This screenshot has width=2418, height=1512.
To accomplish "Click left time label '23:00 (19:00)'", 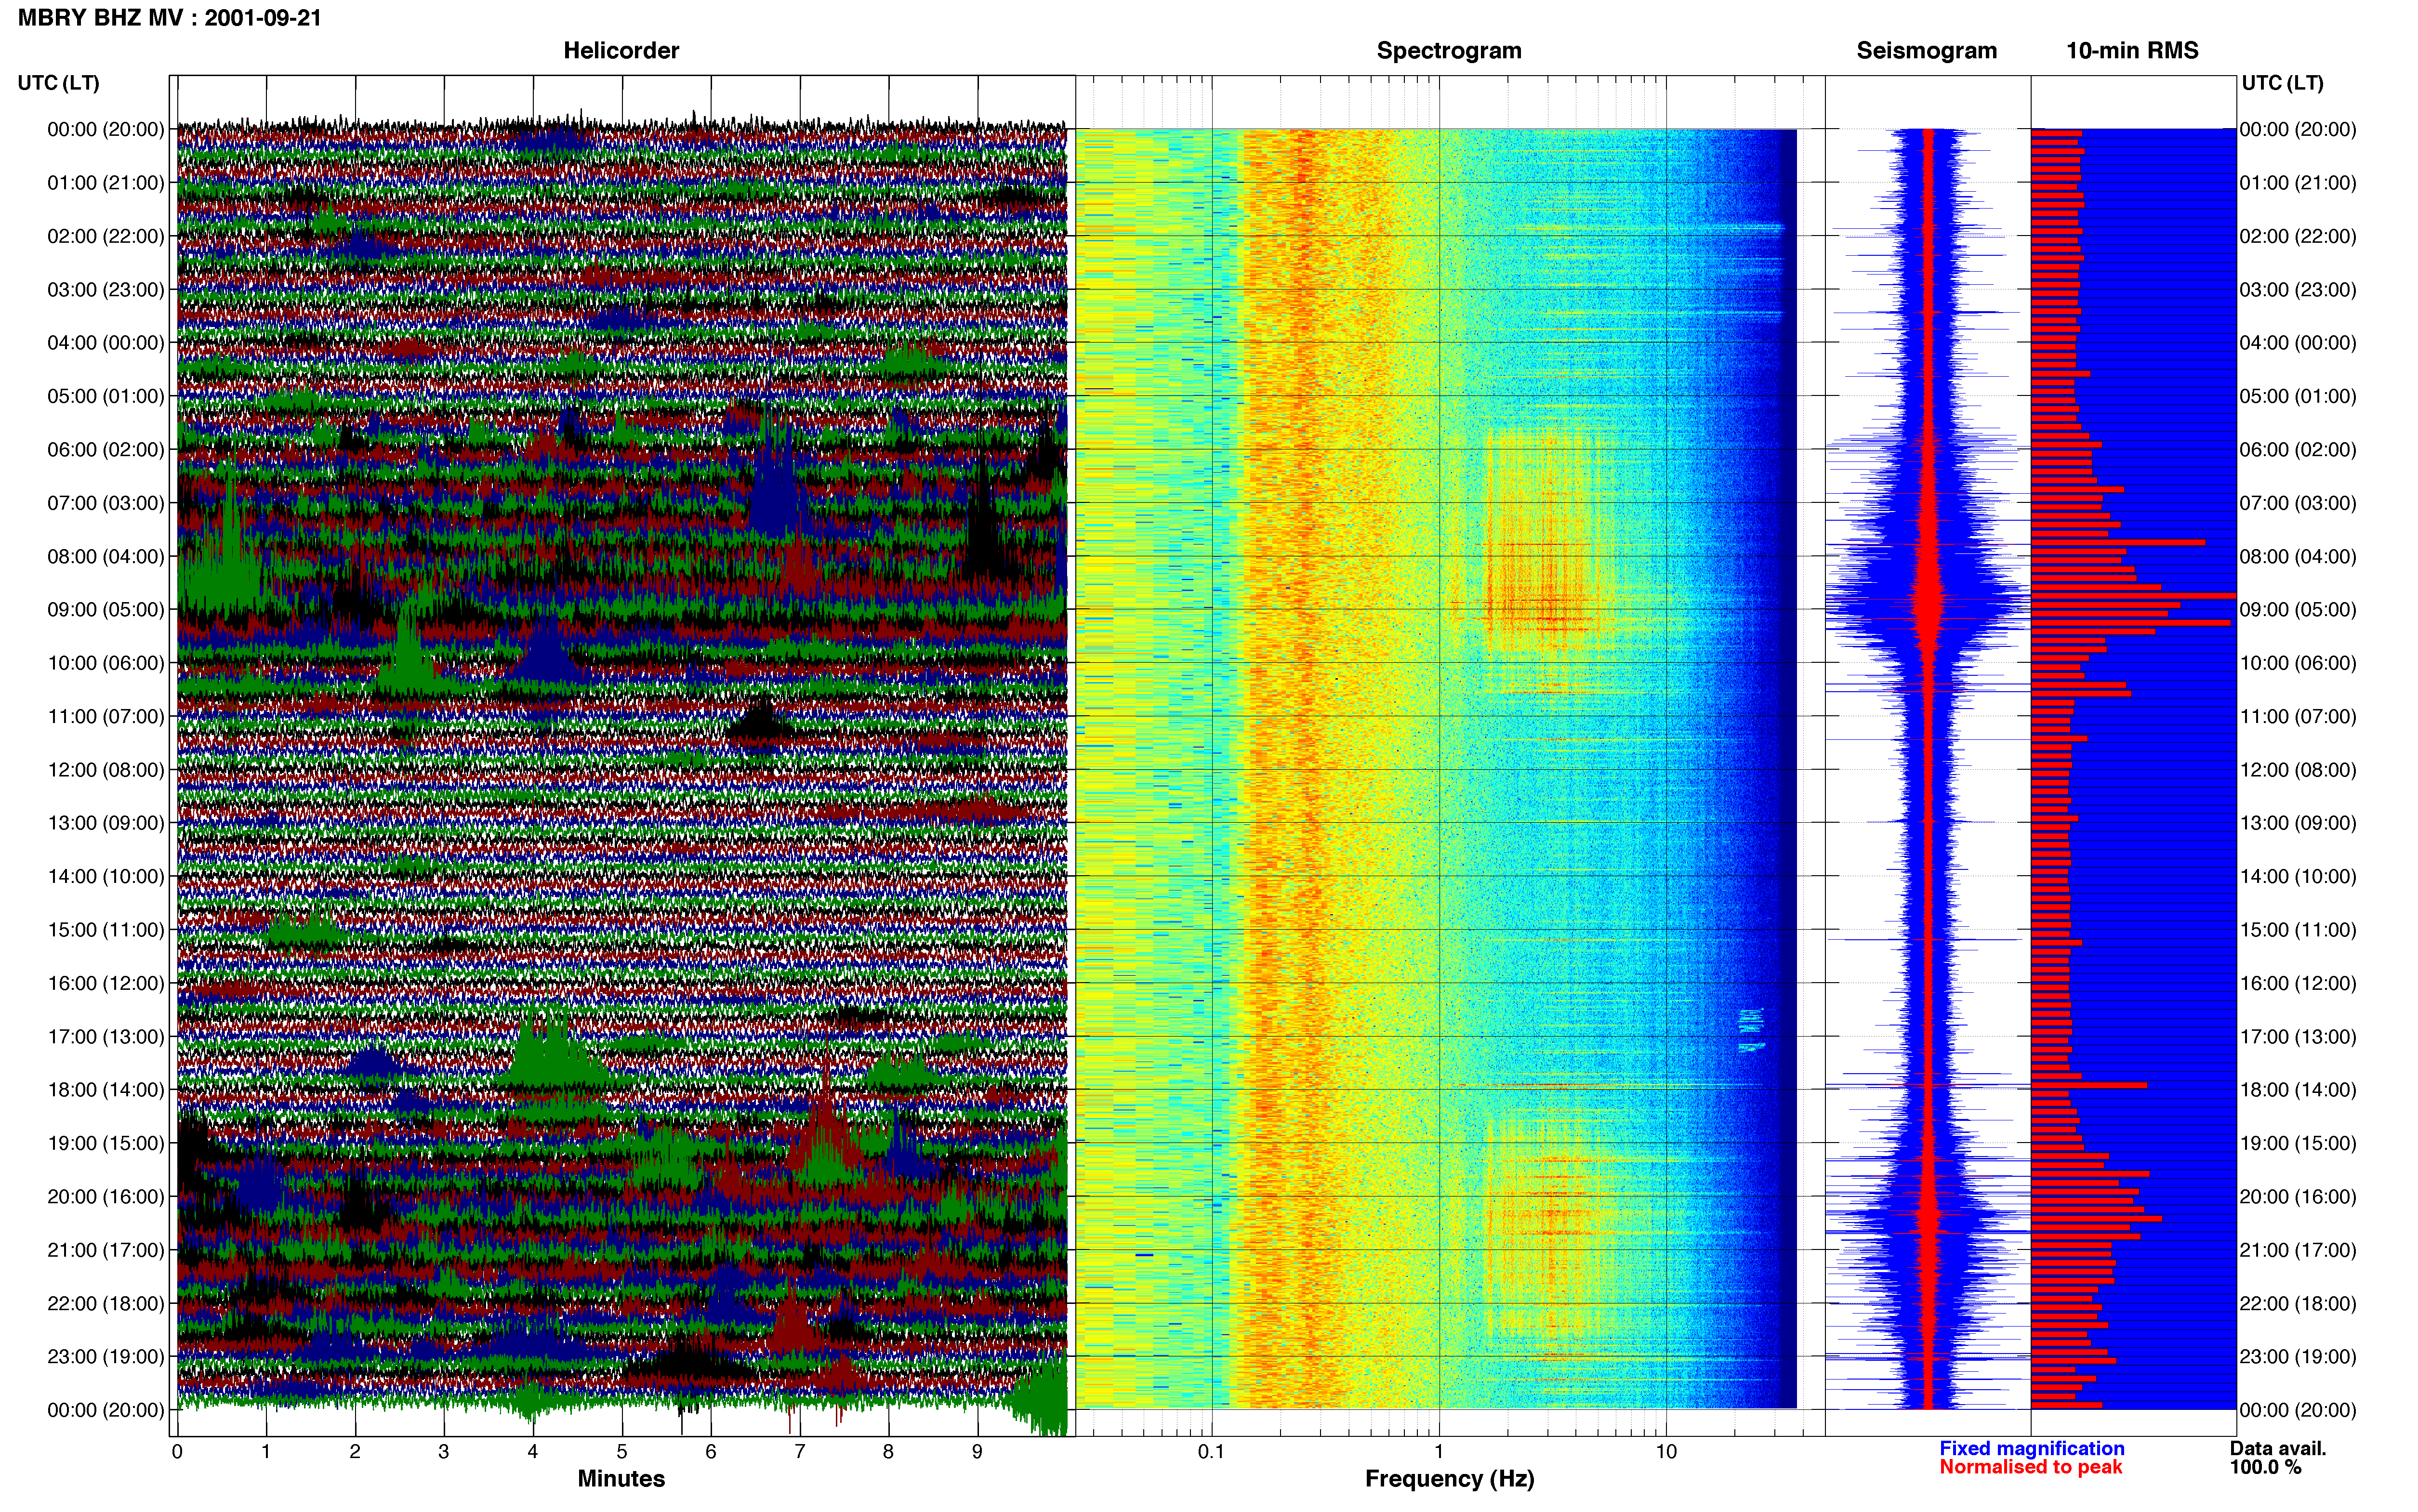I will pos(106,1357).
